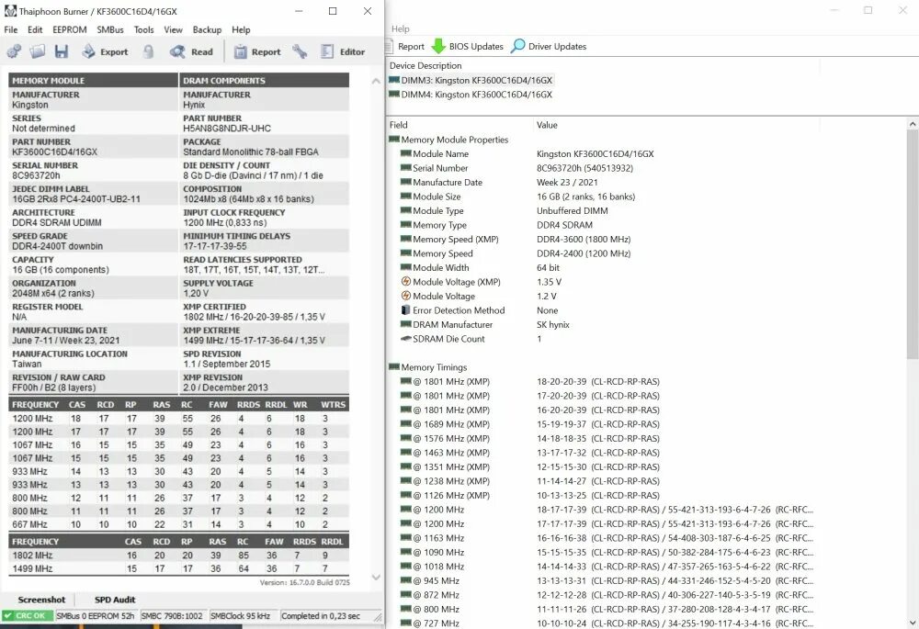Image resolution: width=919 pixels, height=629 pixels.
Task: Click the Module Voltage (XMP) lightning icon
Action: pos(405,281)
